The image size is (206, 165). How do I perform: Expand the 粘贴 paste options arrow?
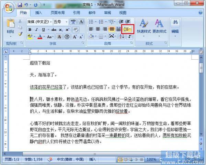pyautogui.click(x=11, y=36)
